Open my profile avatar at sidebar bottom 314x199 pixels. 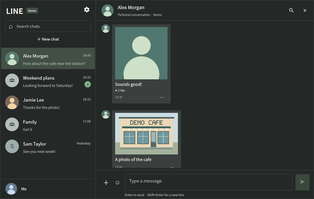(11, 189)
